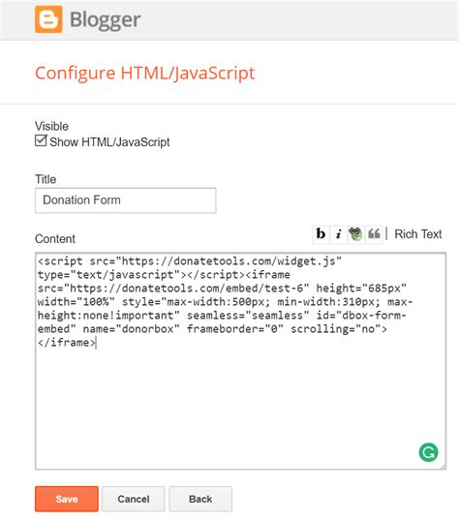
Task: Click the Blogger wordmark text
Action: [106, 20]
